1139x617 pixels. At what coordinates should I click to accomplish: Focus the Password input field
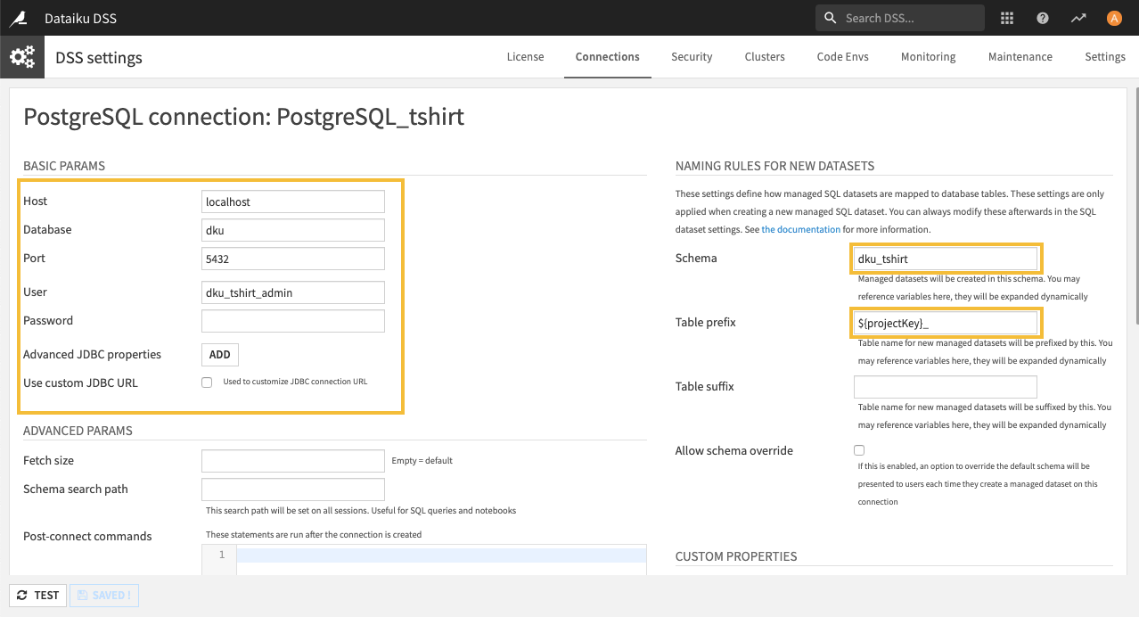pos(293,321)
